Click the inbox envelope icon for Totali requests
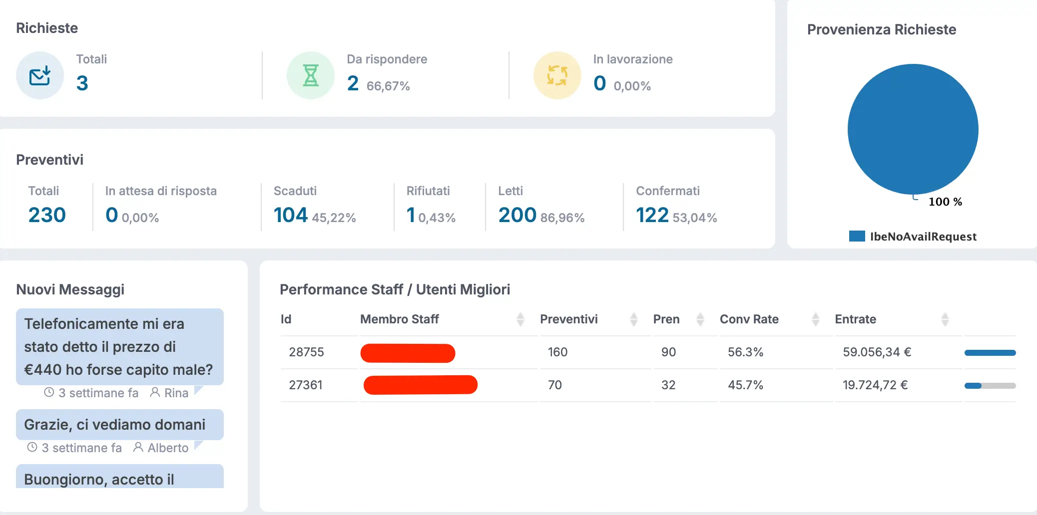The height and width of the screenshot is (515, 1037). pos(40,75)
